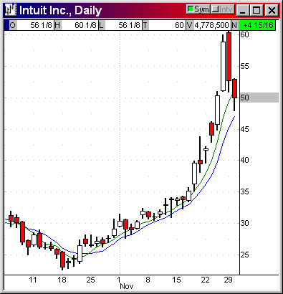This screenshot has width=283, height=294.
Task: Click the date label 15
Action: [176, 280]
